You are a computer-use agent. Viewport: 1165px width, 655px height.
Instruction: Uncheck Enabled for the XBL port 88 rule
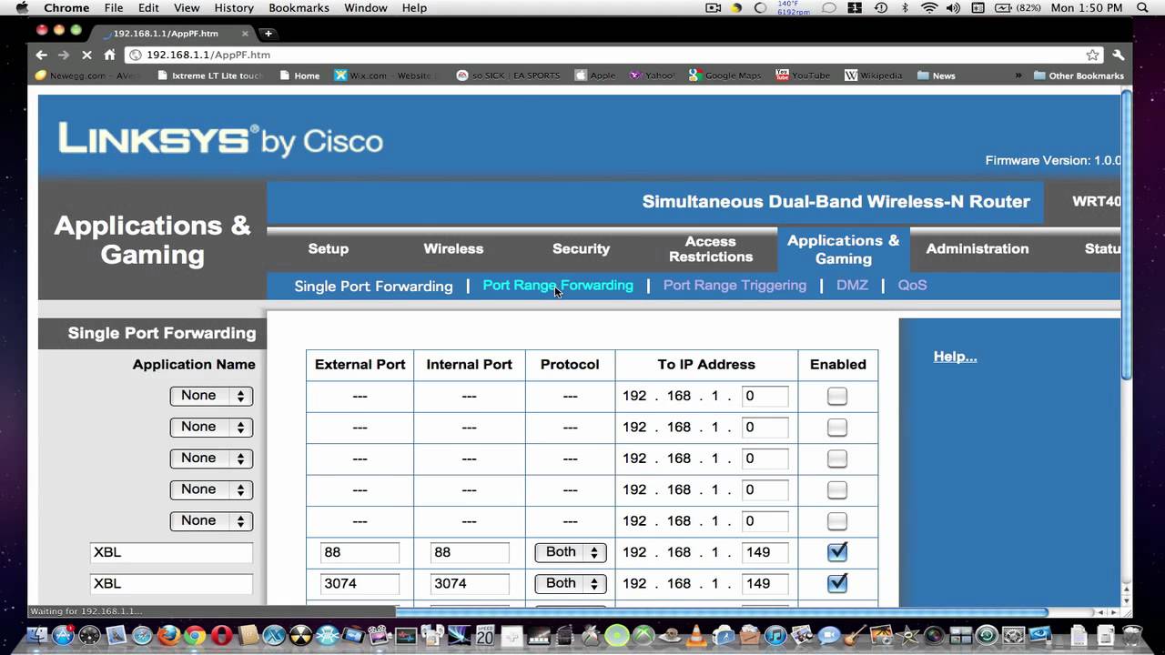point(837,552)
